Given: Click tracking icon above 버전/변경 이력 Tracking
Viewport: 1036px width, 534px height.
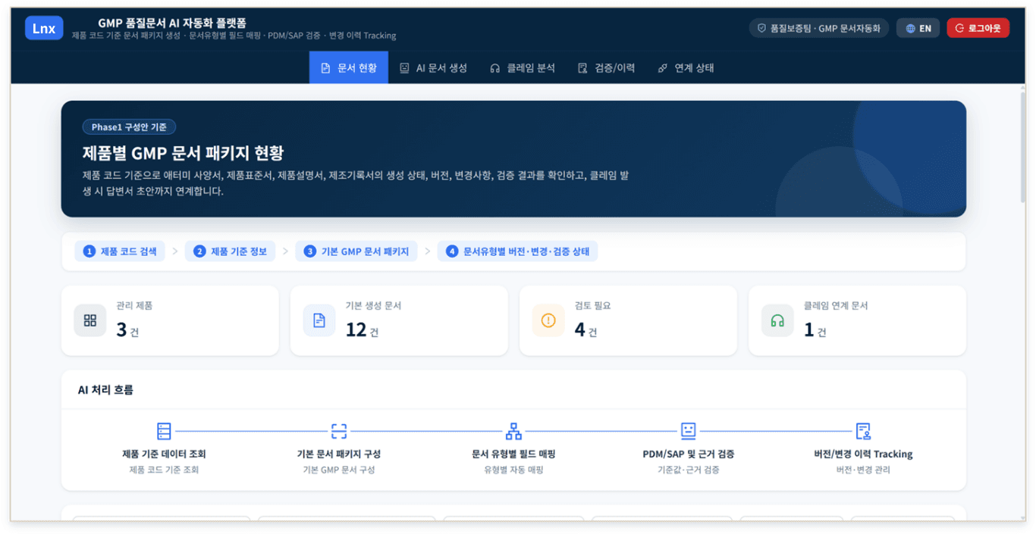Looking at the screenshot, I should pos(863,432).
